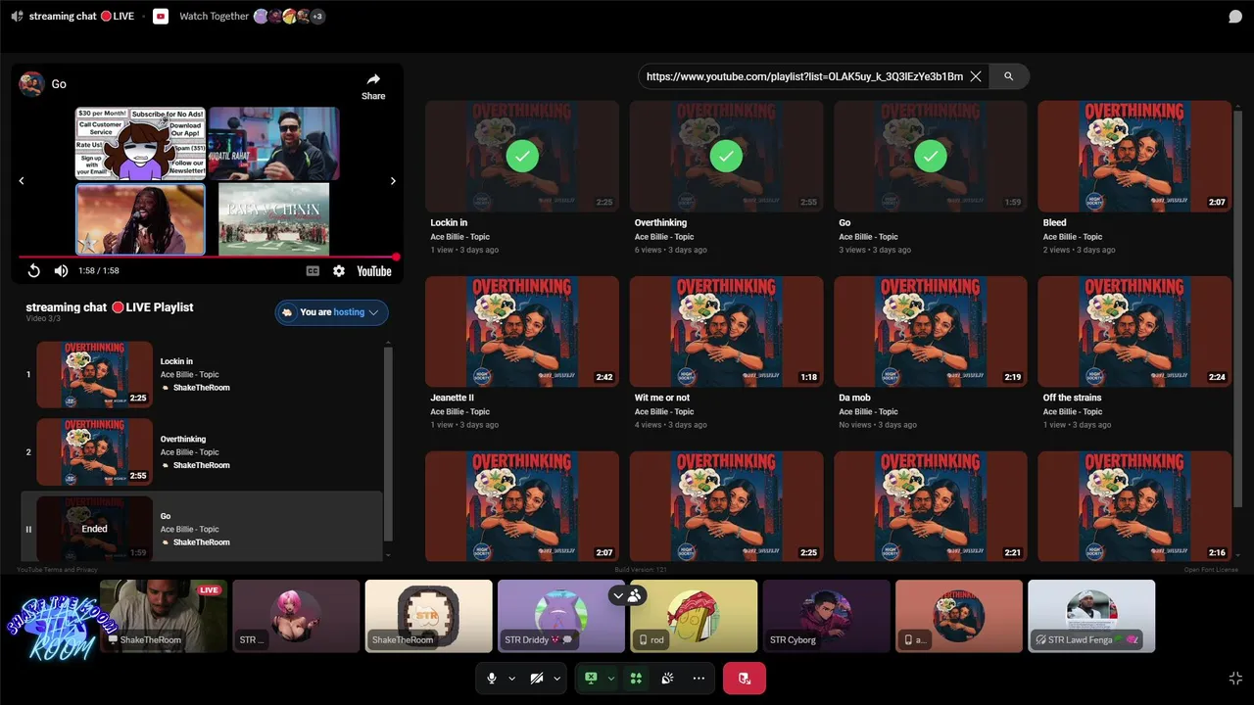Go to the next suggestion arrow in the player
Image resolution: width=1254 pixels, height=705 pixels.
tap(393, 181)
